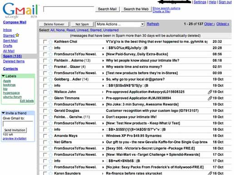
Task: Star the Net Gifters message
Action: point(50,142)
